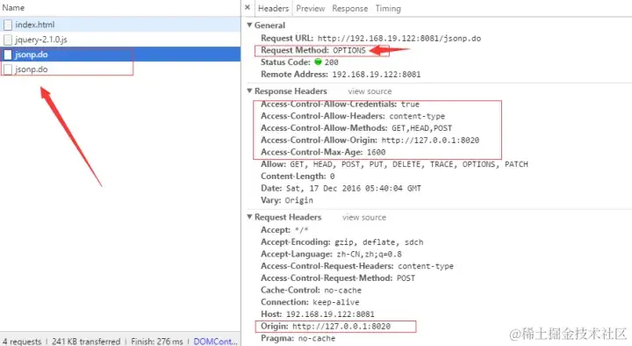Switch to the Response tab
Viewport: 632px width, 346px height.
[x=350, y=9]
